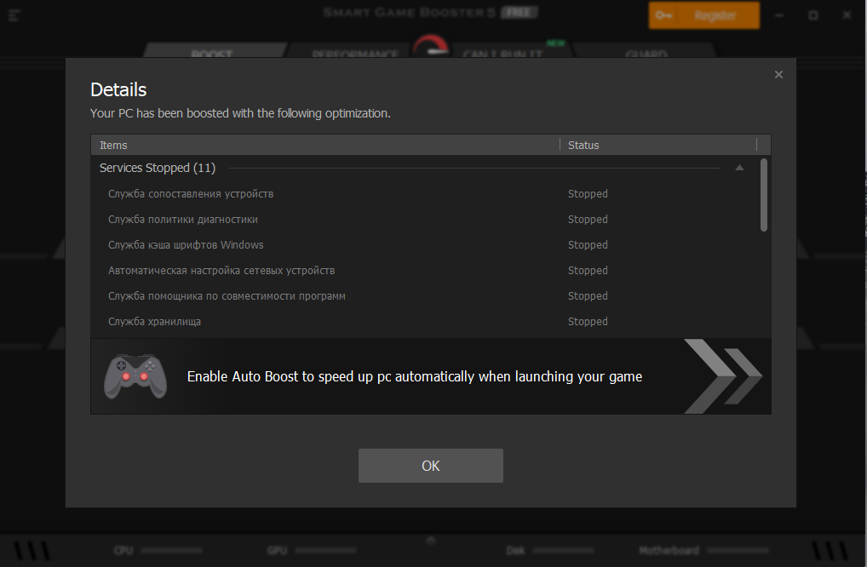Click the OK button in Details dialog
867x567 pixels.
coord(430,466)
